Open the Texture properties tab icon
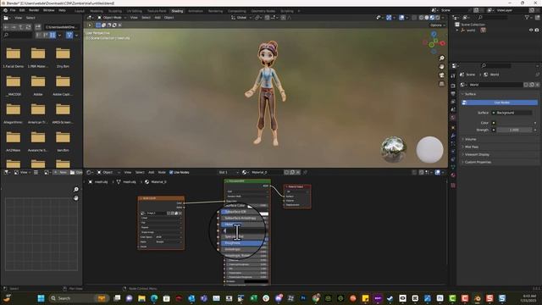 tap(453, 186)
